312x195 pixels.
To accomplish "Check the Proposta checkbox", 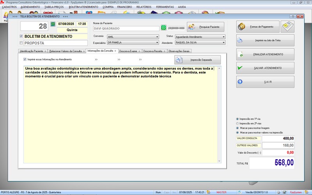I will click(x=21, y=43).
